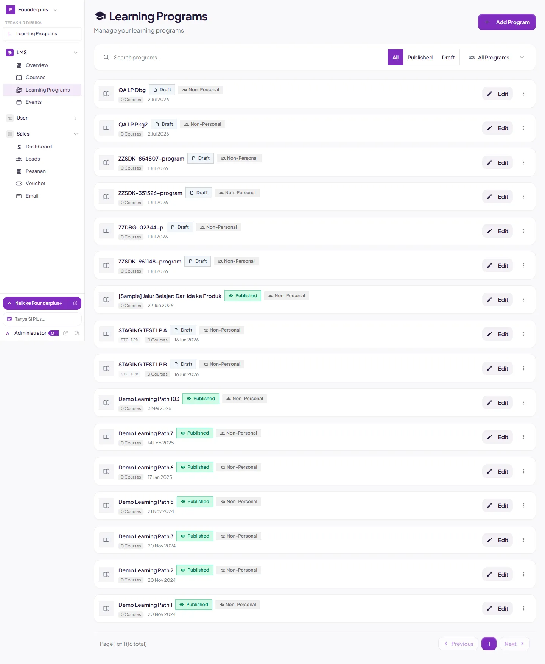The width and height of the screenshot is (545, 664).
Task: Open the All Programs dropdown
Action: point(496,58)
